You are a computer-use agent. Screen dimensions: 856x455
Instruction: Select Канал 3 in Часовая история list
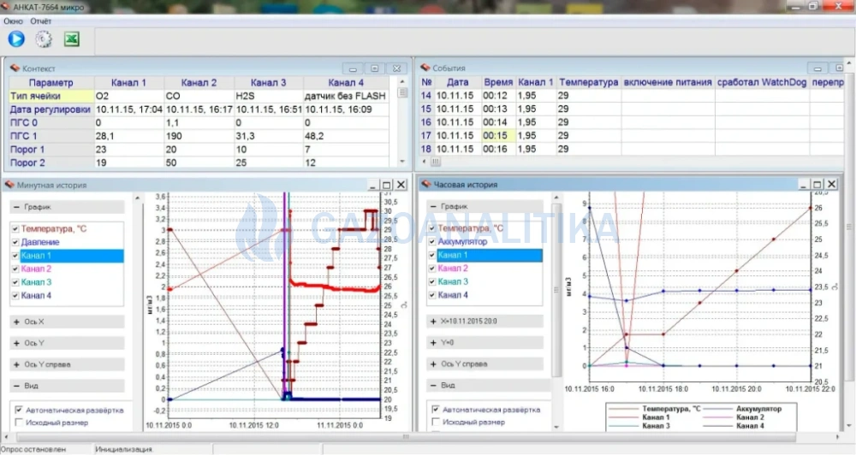453,281
